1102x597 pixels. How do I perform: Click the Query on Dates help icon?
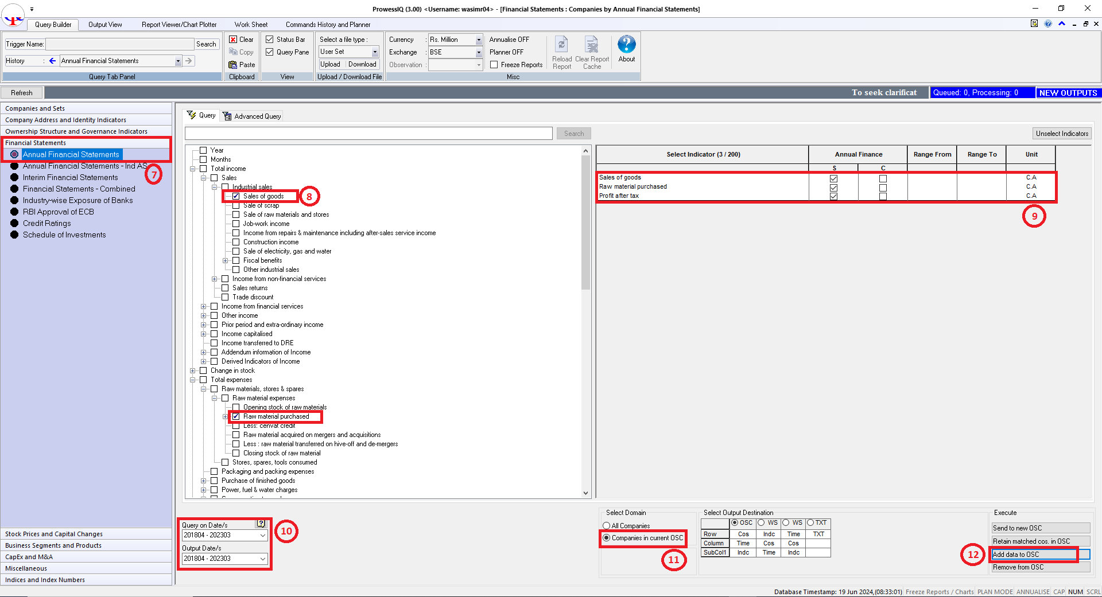(x=261, y=524)
